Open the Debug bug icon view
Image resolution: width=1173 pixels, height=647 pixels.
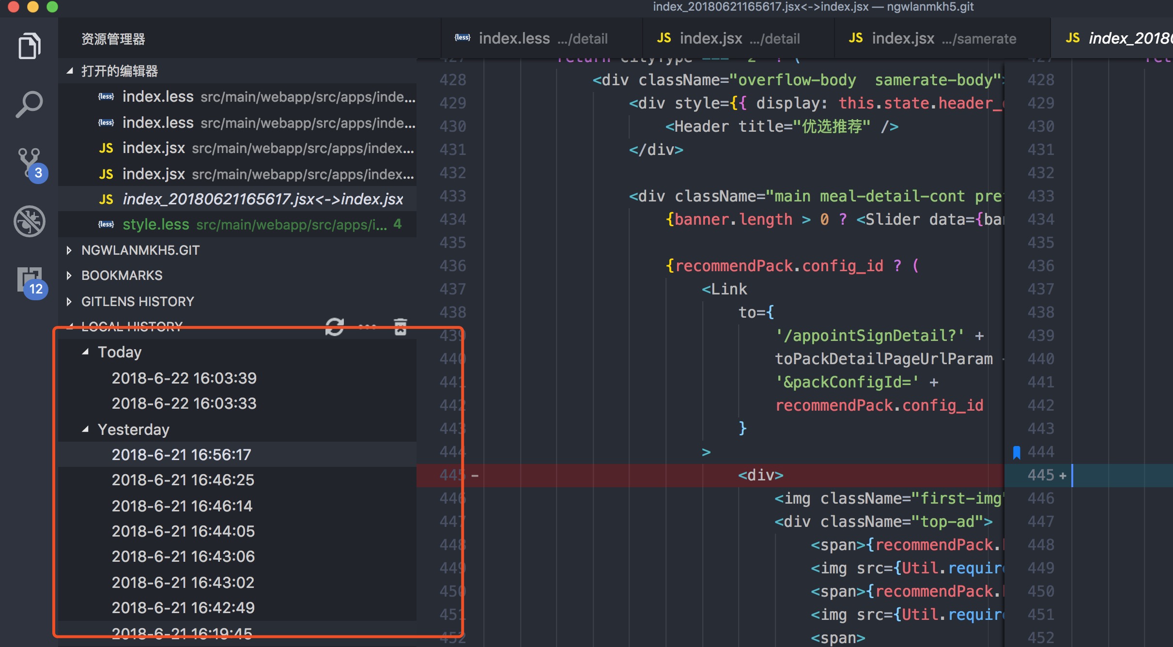click(29, 221)
